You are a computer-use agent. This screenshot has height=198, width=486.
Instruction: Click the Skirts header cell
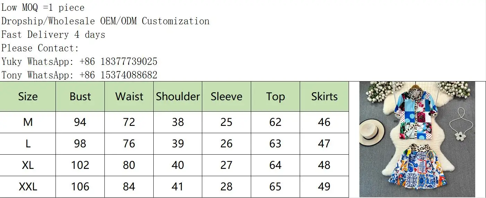(x=324, y=96)
